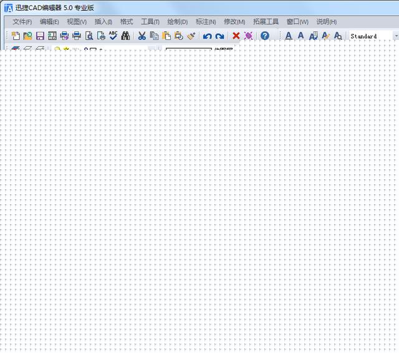Viewport: 399px width, 353px height.
Task: Open Print Preview with the magnifier page icon
Action: pyautogui.click(x=89, y=35)
